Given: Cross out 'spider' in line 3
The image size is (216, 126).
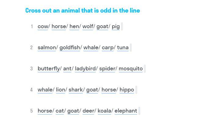Looking at the screenshot, I should coord(107,69).
